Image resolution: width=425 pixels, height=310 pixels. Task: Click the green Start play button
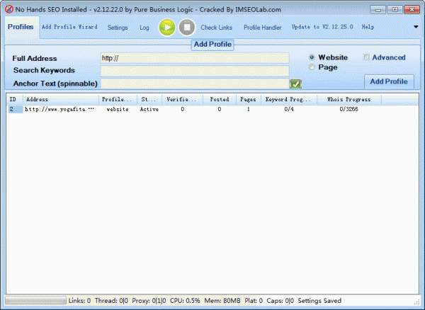[x=167, y=28]
